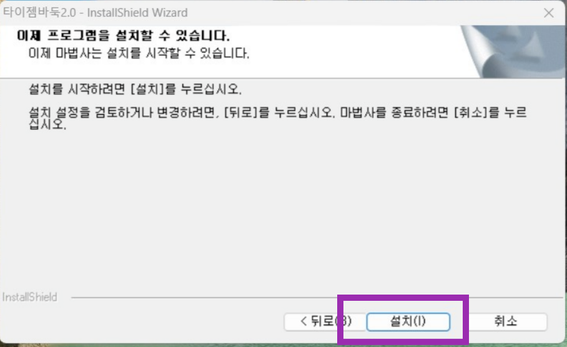Click the gray InstallShield brand label
This screenshot has width=567, height=347.
coord(29,297)
